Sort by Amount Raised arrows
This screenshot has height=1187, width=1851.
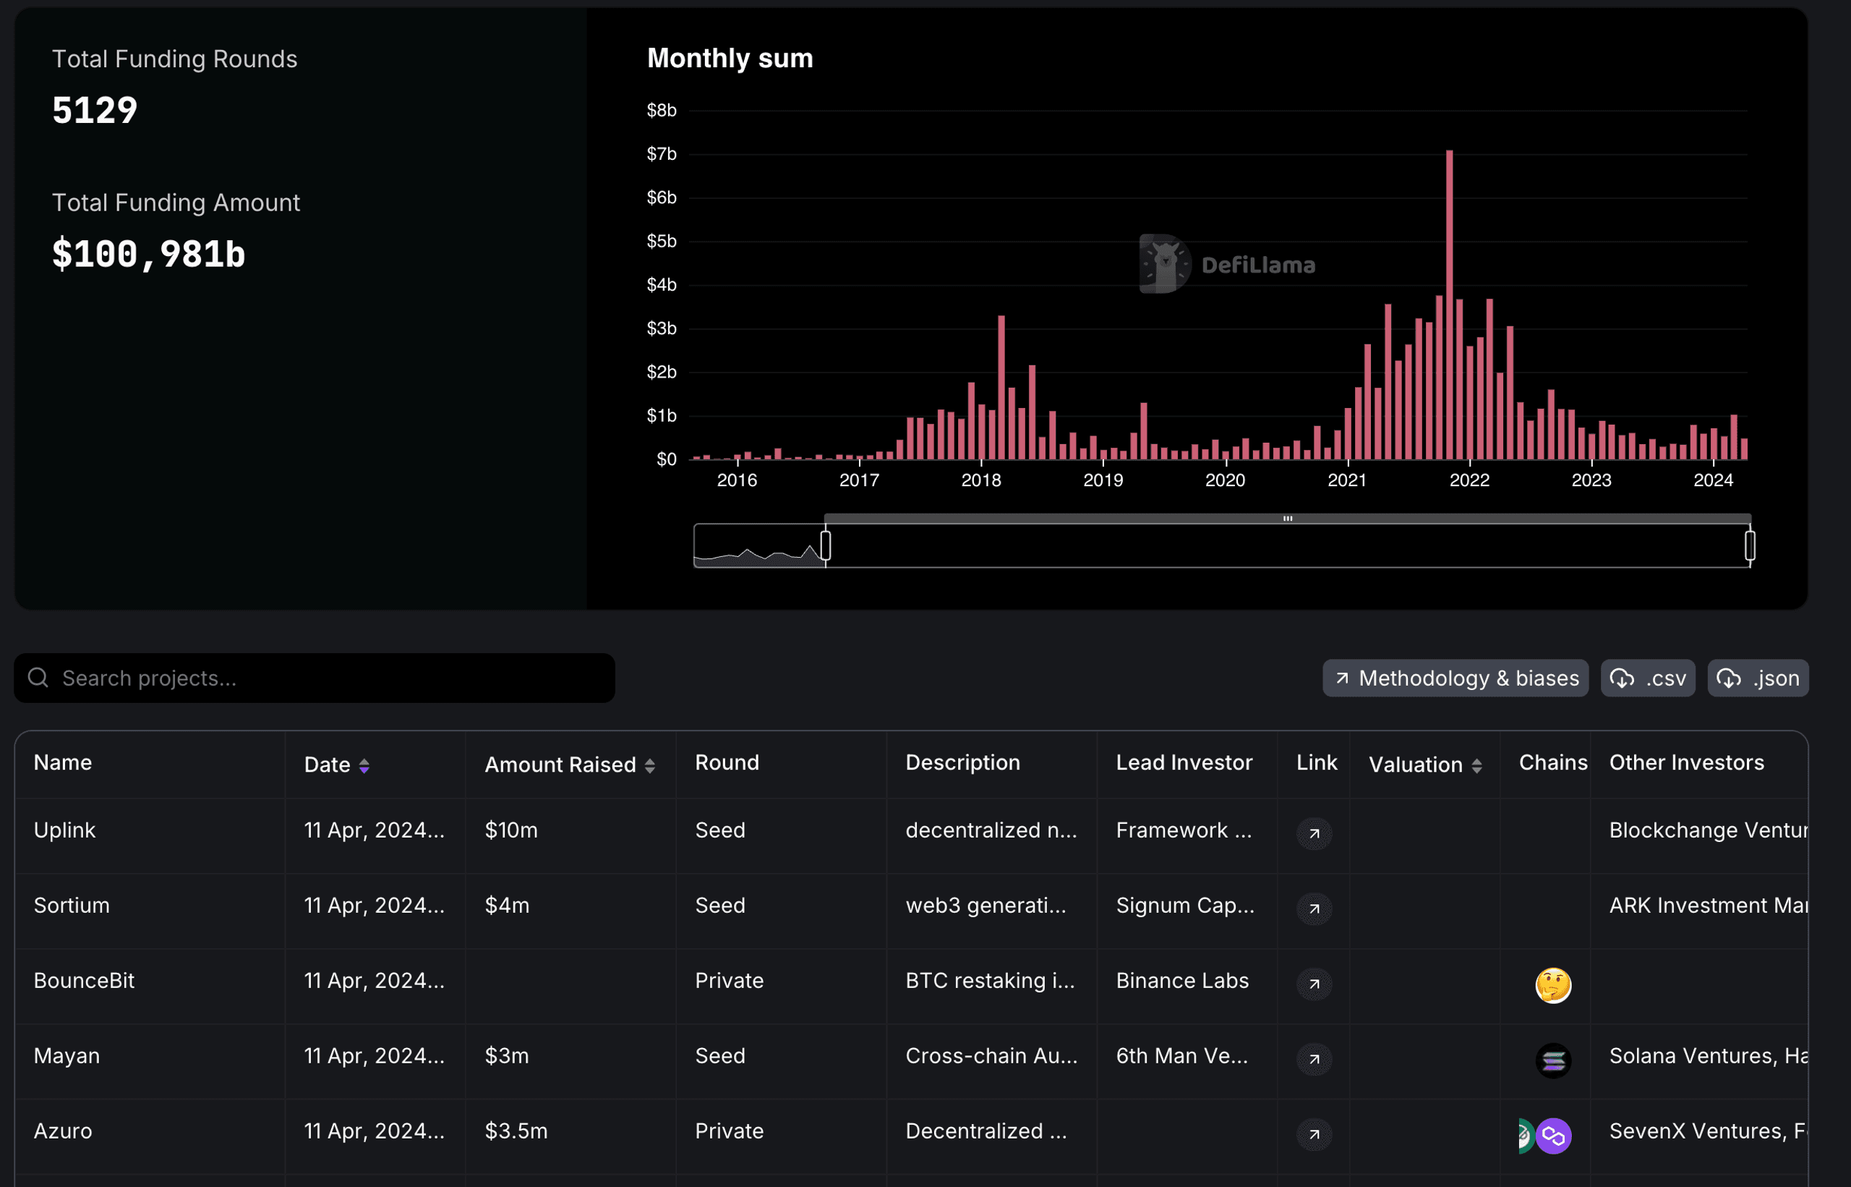click(649, 765)
